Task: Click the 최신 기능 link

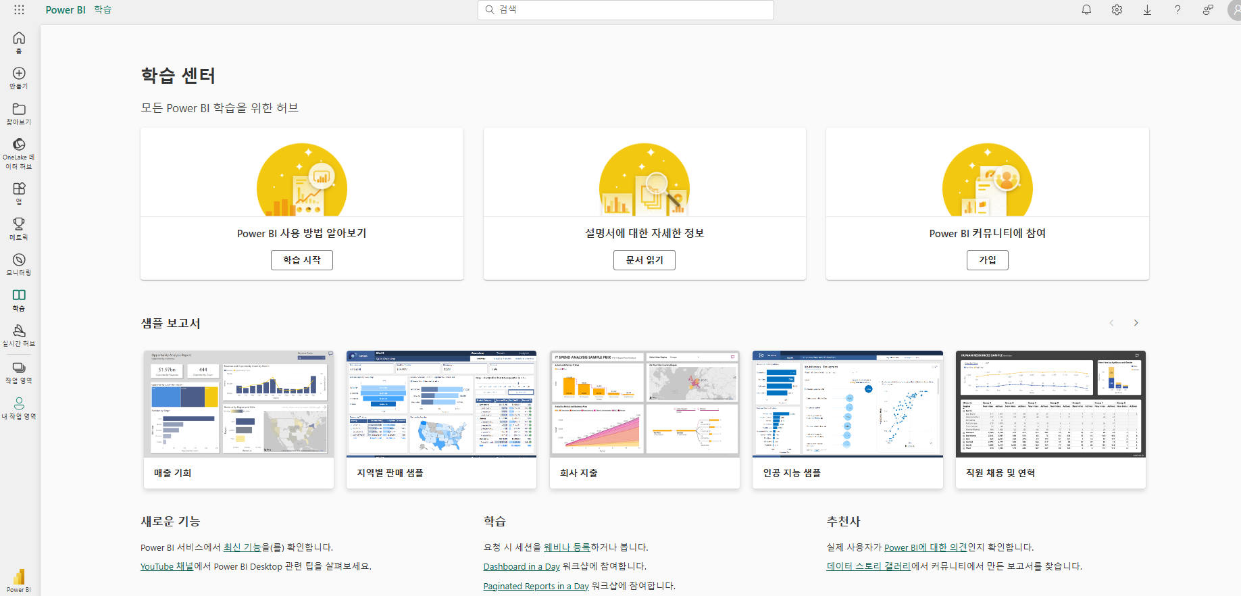Action: coord(242,547)
